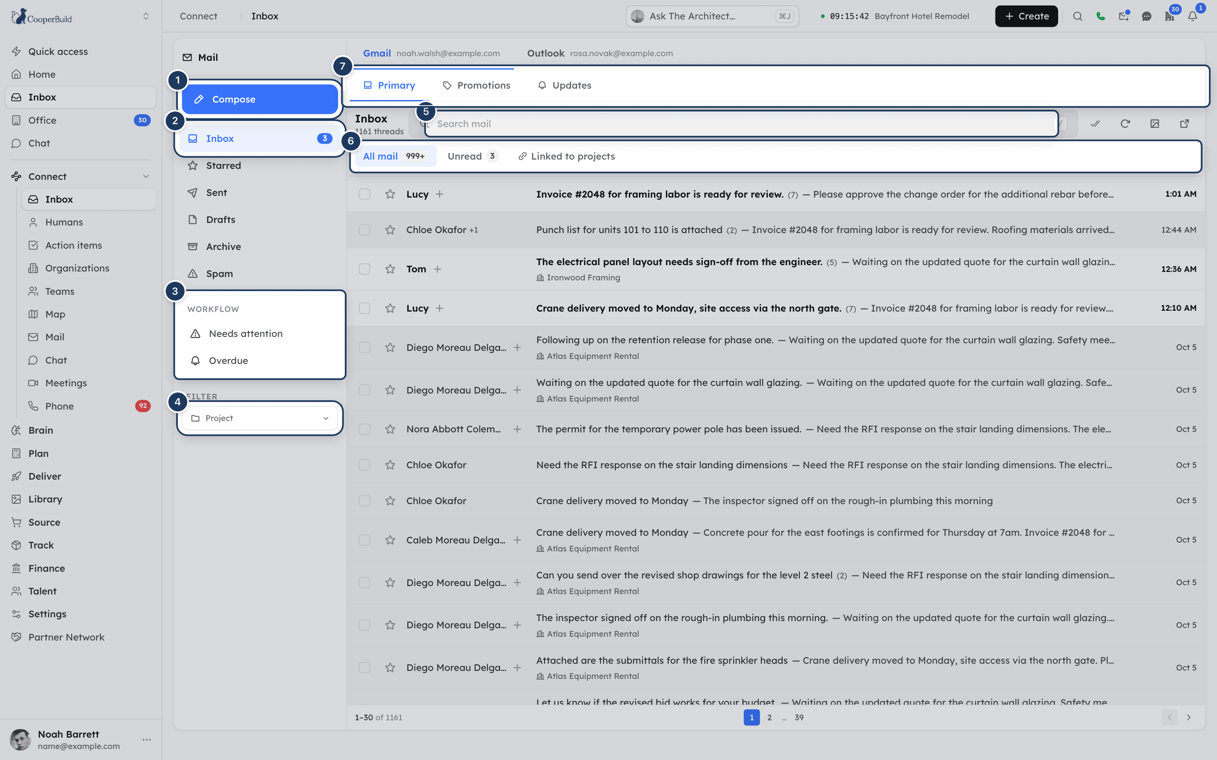Open user menu dots beside Noah Barrett
The image size is (1217, 760).
[146, 739]
